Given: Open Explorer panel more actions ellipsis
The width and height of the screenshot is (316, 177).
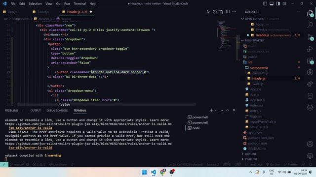Looking at the screenshot, I should [298, 12].
